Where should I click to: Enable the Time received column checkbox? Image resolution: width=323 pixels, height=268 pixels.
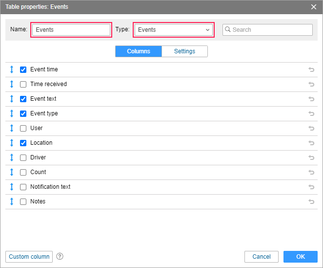coord(23,84)
